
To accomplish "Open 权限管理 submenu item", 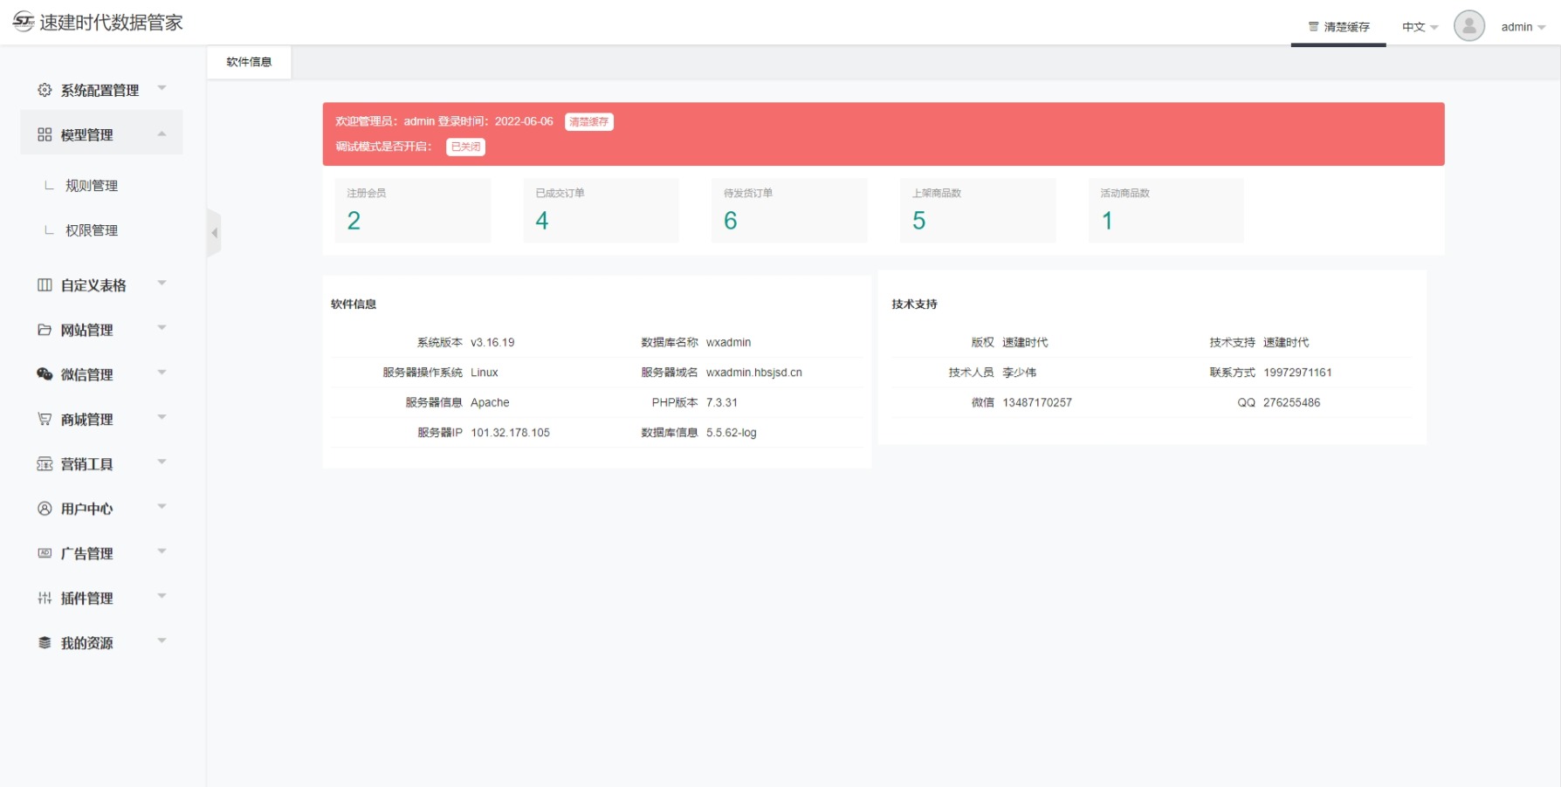I will tap(92, 230).
